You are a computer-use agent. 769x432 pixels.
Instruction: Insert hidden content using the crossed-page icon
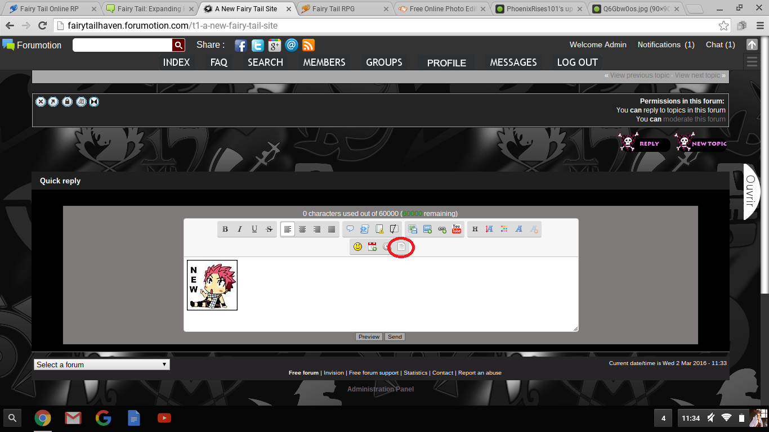[394, 229]
